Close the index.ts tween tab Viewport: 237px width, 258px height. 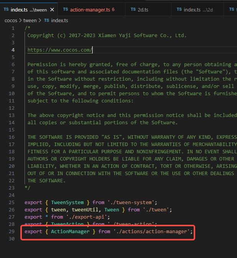pyautogui.click(x=52, y=10)
